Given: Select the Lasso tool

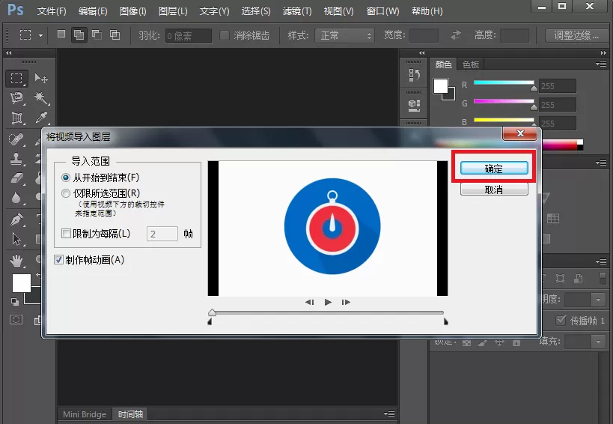Looking at the screenshot, I should [16, 98].
